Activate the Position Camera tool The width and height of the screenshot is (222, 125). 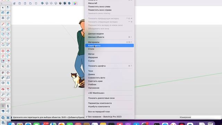tap(3, 106)
